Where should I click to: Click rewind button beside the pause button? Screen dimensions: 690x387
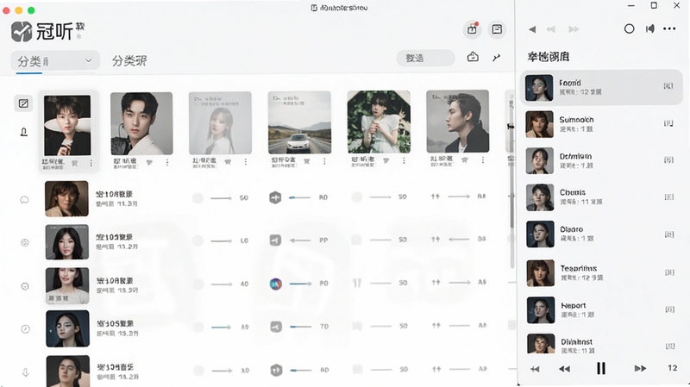pyautogui.click(x=565, y=369)
